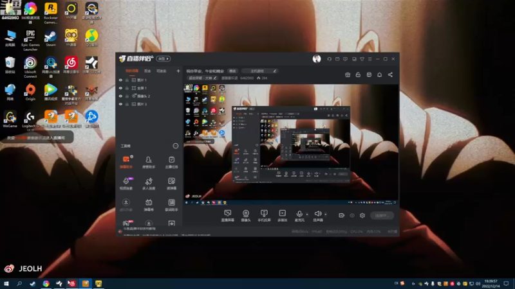
Task: Open the 歌词助手 tool
Action: pyautogui.click(x=171, y=205)
